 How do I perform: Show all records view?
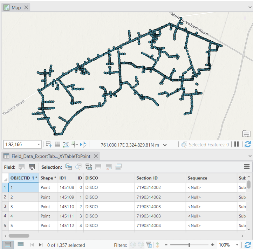coord(8,245)
